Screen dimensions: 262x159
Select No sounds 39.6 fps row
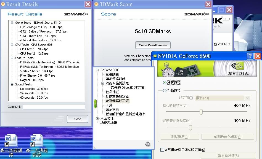tap(34, 89)
